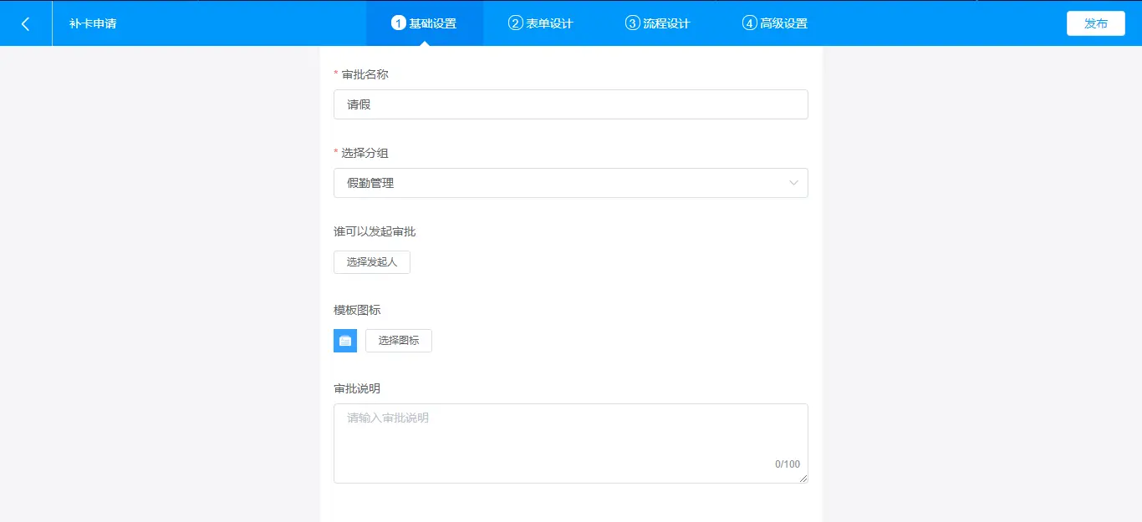Click the 审批说明 description textarea
The image size is (1142, 522).
click(571, 443)
